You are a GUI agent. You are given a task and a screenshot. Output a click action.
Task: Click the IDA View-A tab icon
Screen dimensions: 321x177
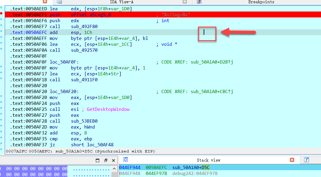[x=59, y=2]
